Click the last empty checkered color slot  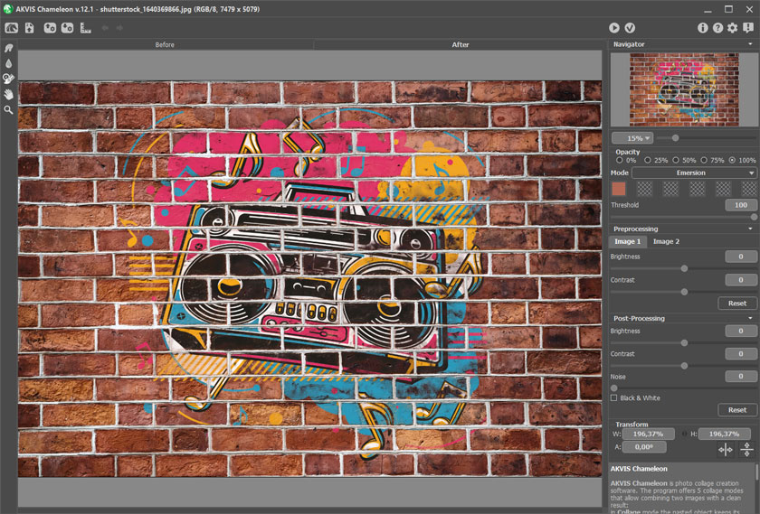[749, 189]
